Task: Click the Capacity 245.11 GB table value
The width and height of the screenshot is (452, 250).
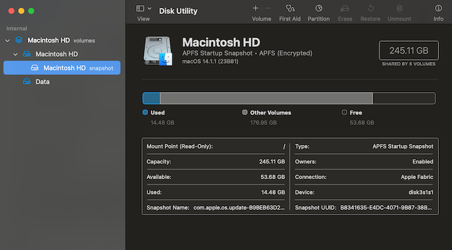Action: pos(272,162)
